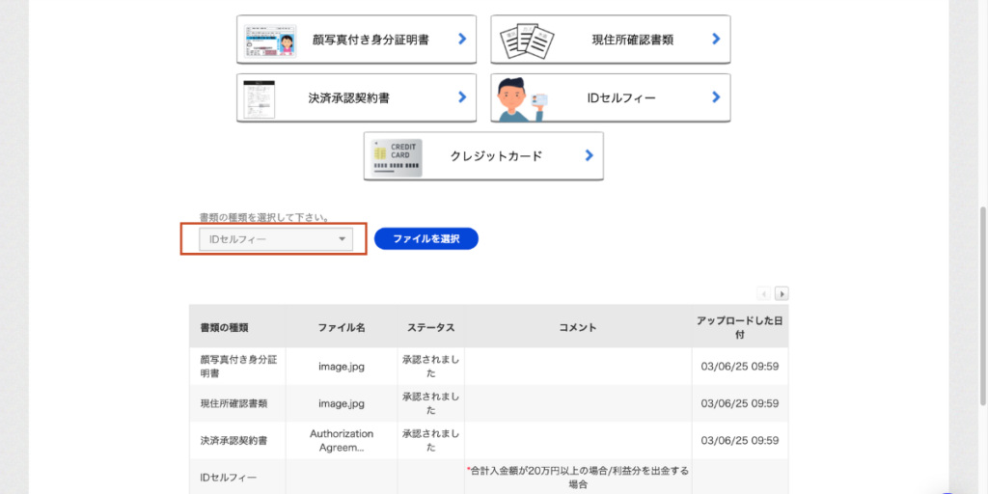Open the document type dropdown showing IDセルフィー
The height and width of the screenshot is (494, 988).
tap(275, 239)
